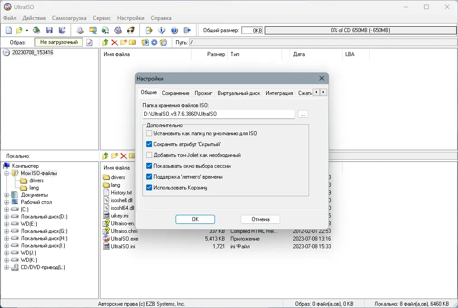Open the 'Сервис' menu
Screen dimensions: 458x308
coord(102,18)
